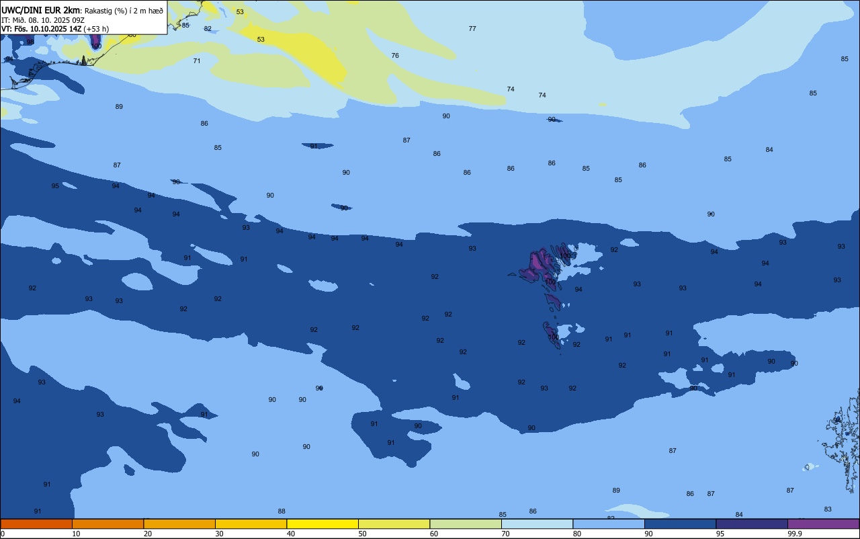Pick the 95–99.9 navy legend swatch
Image resolution: width=860 pixels, height=539 pixels.
(752, 524)
